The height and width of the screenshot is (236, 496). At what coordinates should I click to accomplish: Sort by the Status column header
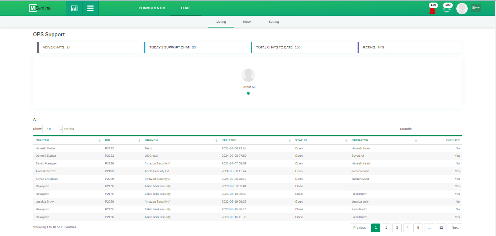click(x=301, y=140)
